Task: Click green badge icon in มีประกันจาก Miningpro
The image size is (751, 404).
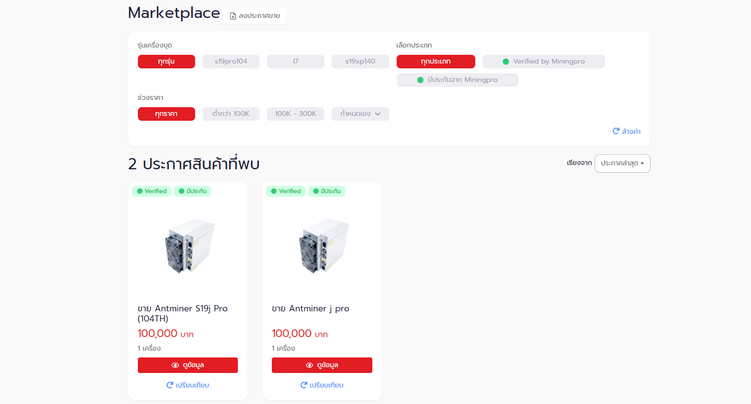Action: [x=420, y=80]
